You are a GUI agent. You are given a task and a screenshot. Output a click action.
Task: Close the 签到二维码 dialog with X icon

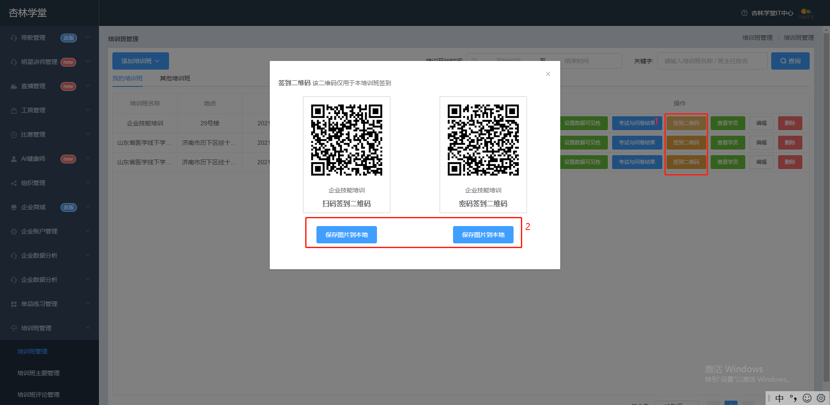[548, 74]
